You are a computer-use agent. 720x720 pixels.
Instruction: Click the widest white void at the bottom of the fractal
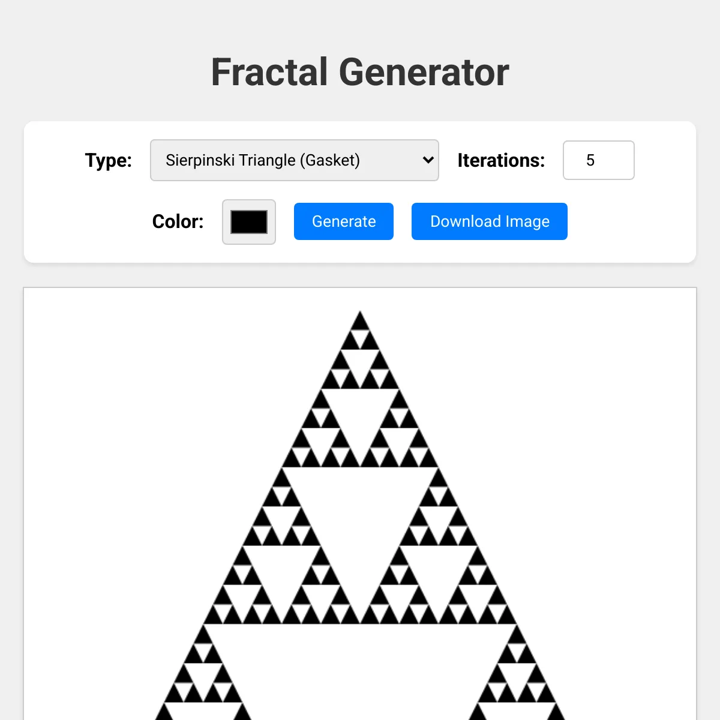pyautogui.click(x=360, y=666)
